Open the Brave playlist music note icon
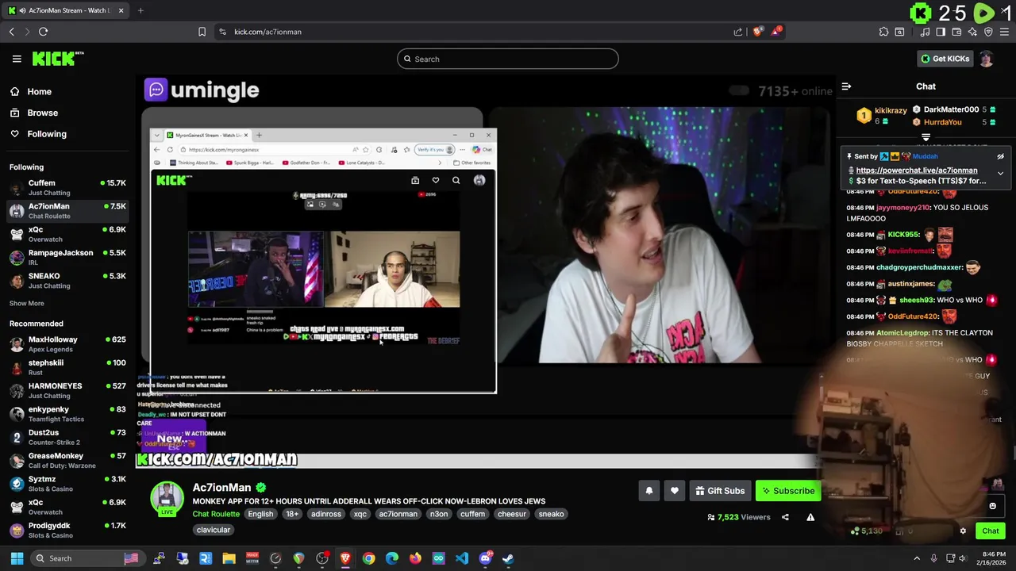Image resolution: width=1016 pixels, height=571 pixels. tap(925, 32)
